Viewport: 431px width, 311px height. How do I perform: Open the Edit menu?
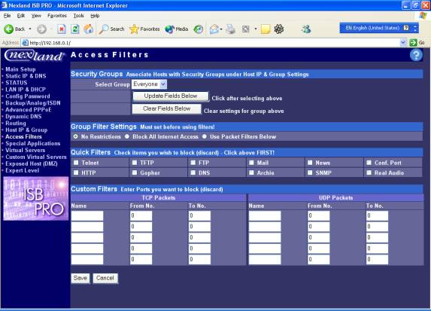pyautogui.click(x=21, y=16)
